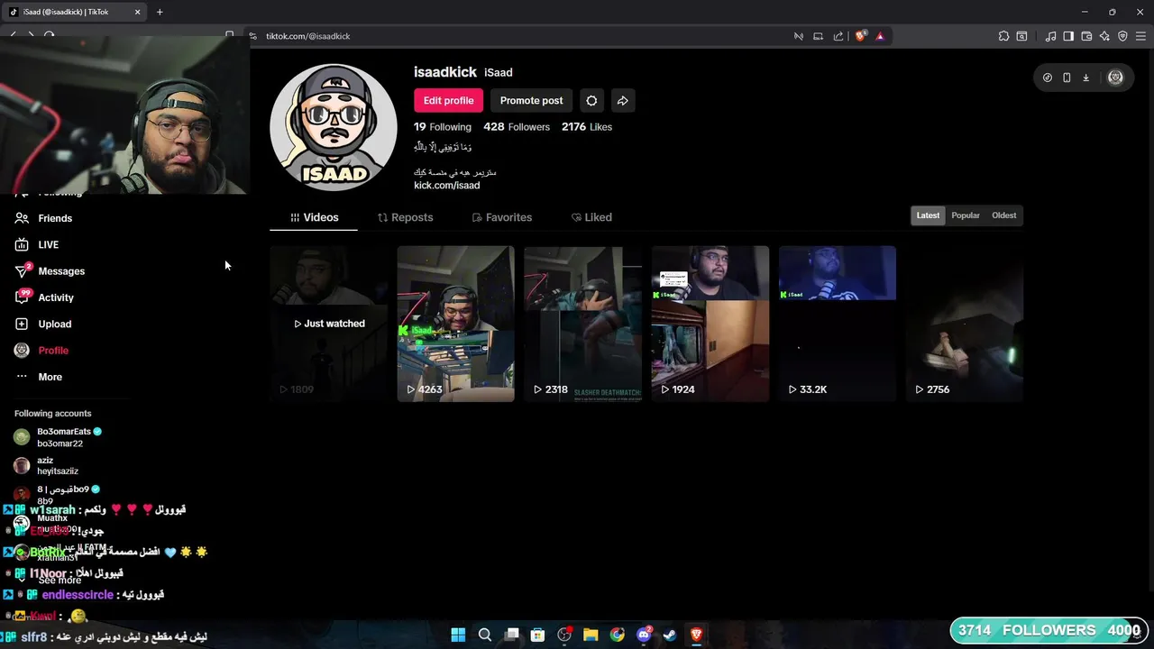1154x649 pixels.
Task: Click the Brave VPN shield icon
Action: click(1122, 36)
